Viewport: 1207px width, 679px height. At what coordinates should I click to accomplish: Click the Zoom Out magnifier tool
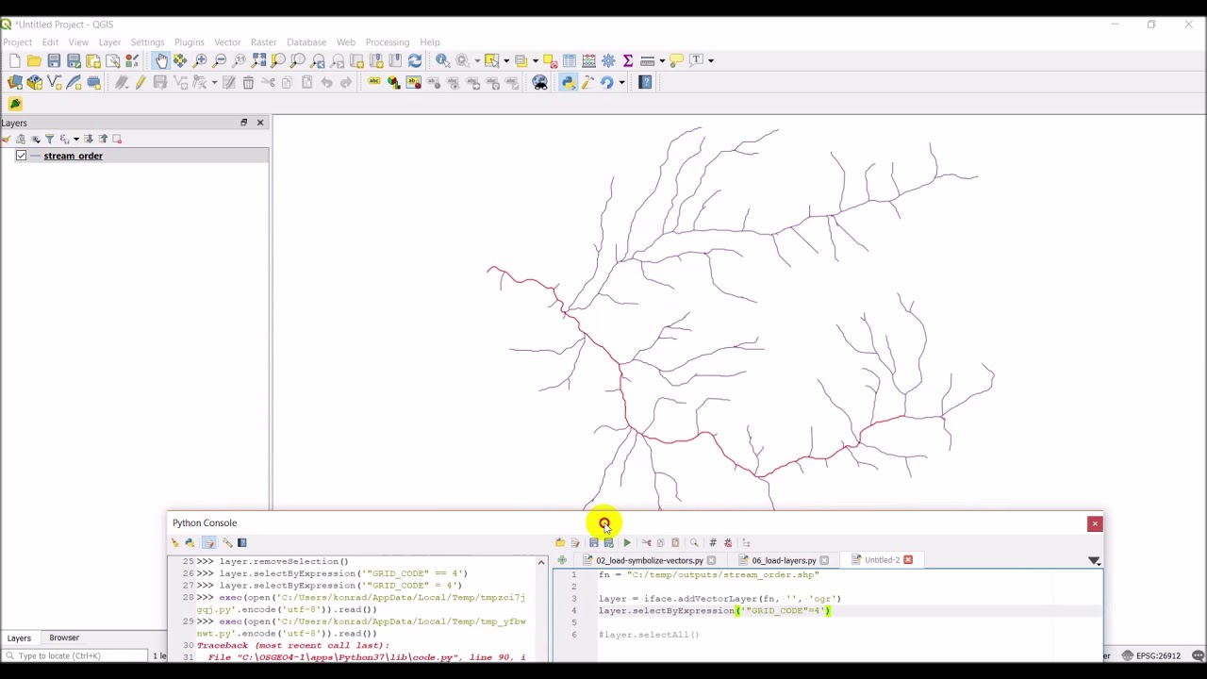click(x=220, y=60)
